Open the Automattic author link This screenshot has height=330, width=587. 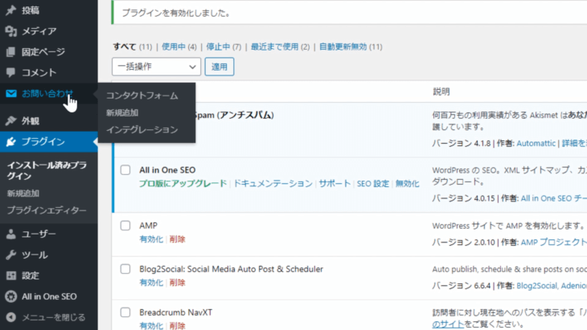[x=536, y=143]
